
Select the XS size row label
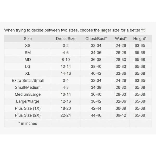(28, 45)
